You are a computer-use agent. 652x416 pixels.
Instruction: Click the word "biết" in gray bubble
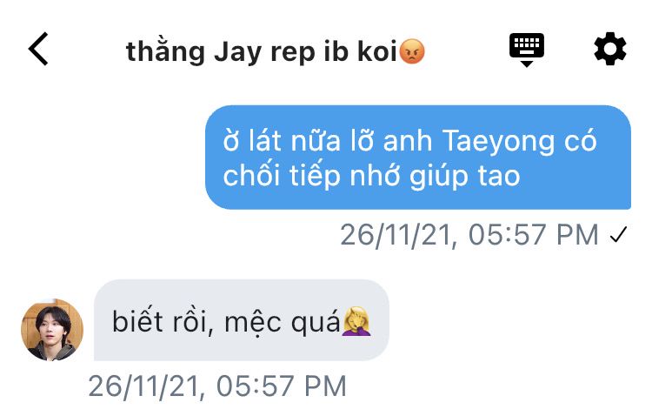point(137,321)
